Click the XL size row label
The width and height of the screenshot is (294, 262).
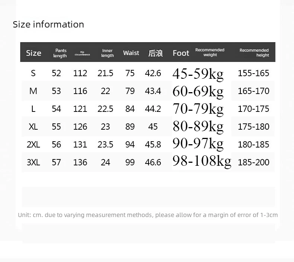pos(33,127)
